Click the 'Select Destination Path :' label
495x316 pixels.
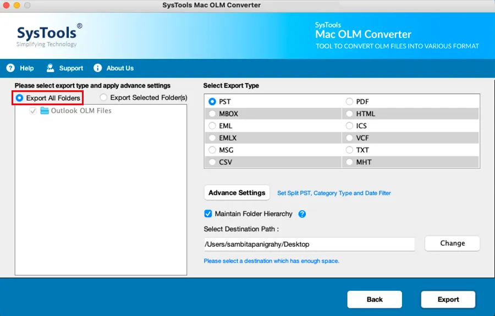(241, 229)
